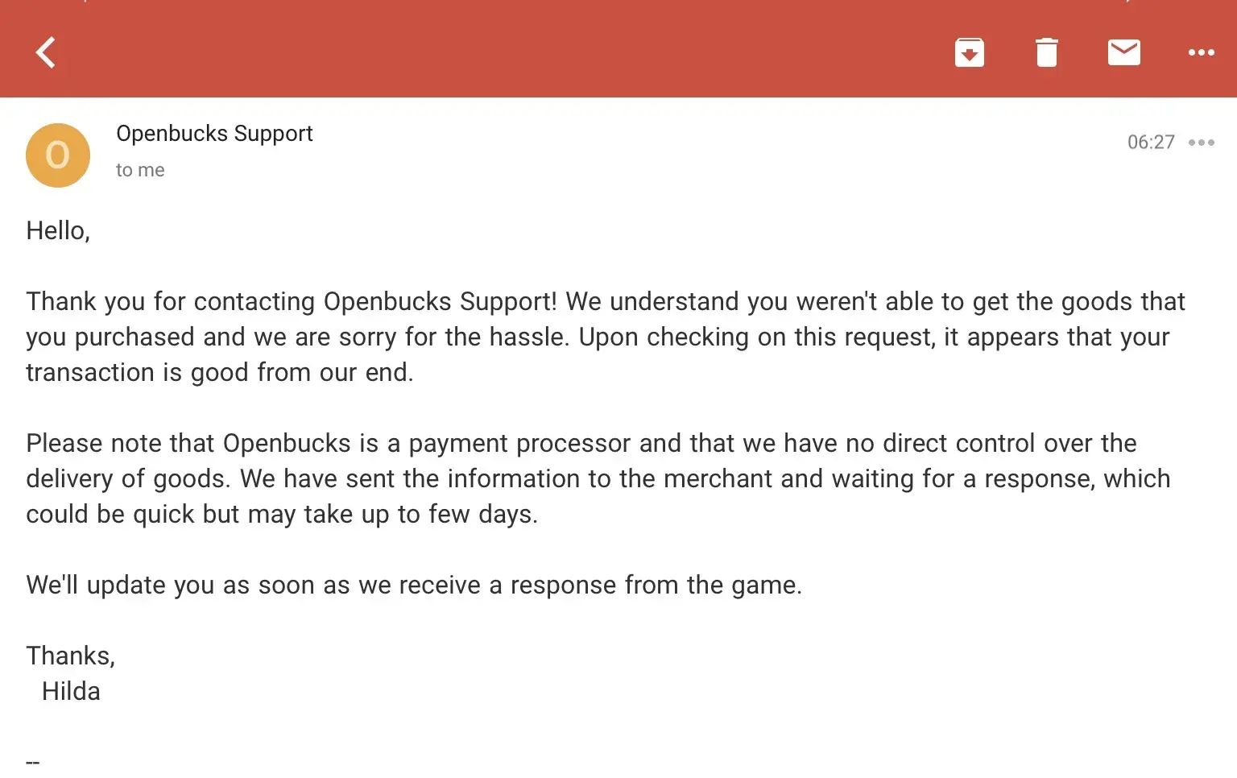Click the "--" signature separator

pos(33,761)
